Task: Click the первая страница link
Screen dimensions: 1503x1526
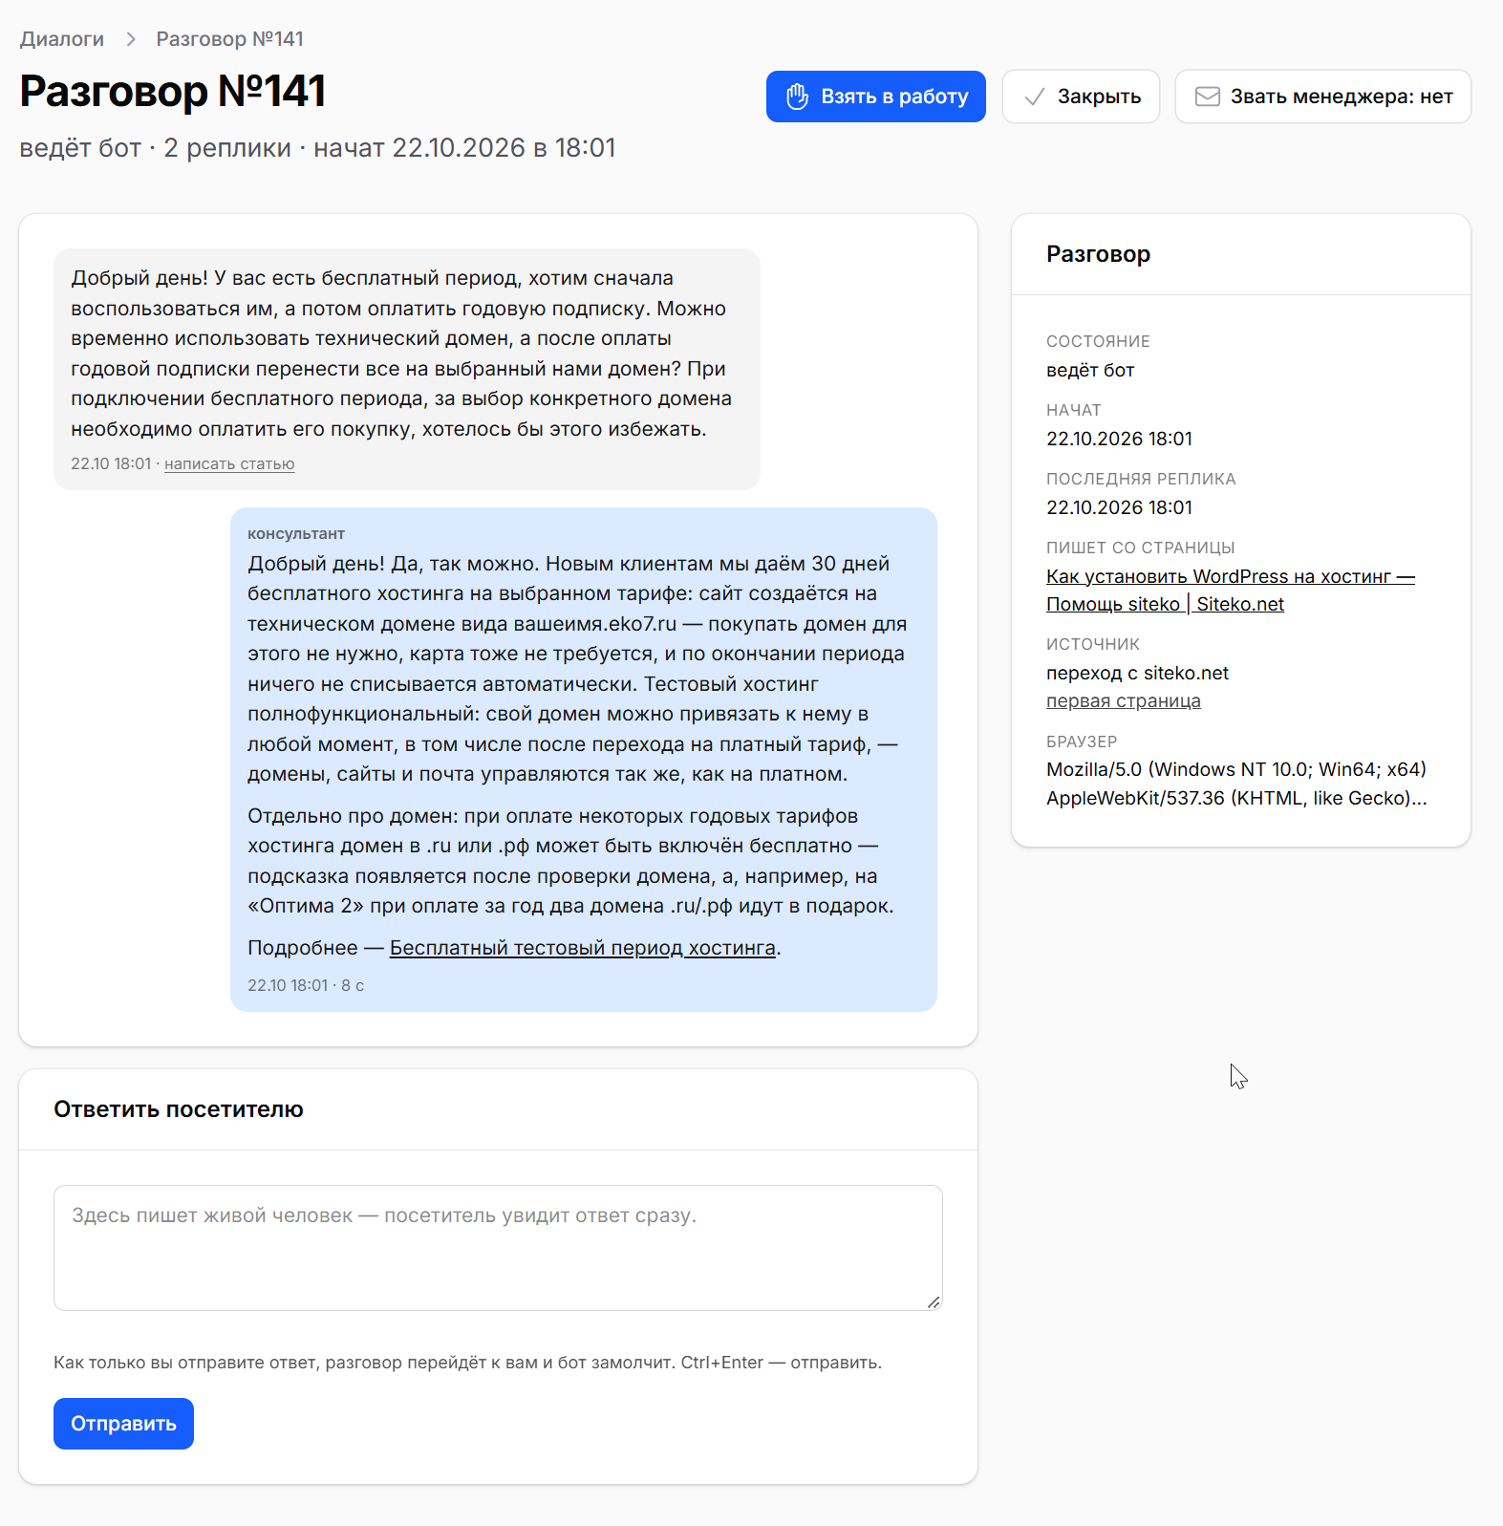Action: [x=1124, y=700]
